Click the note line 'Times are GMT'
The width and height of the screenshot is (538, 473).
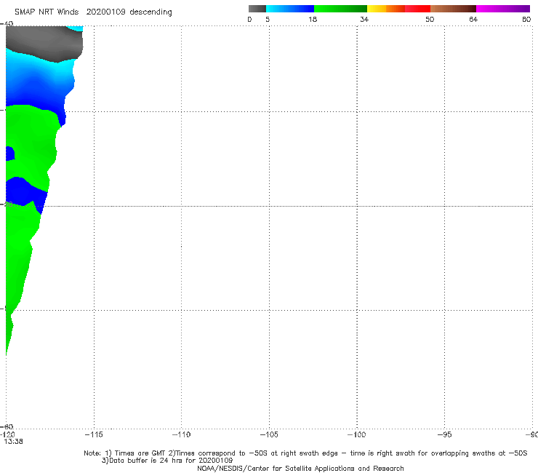pos(140,453)
